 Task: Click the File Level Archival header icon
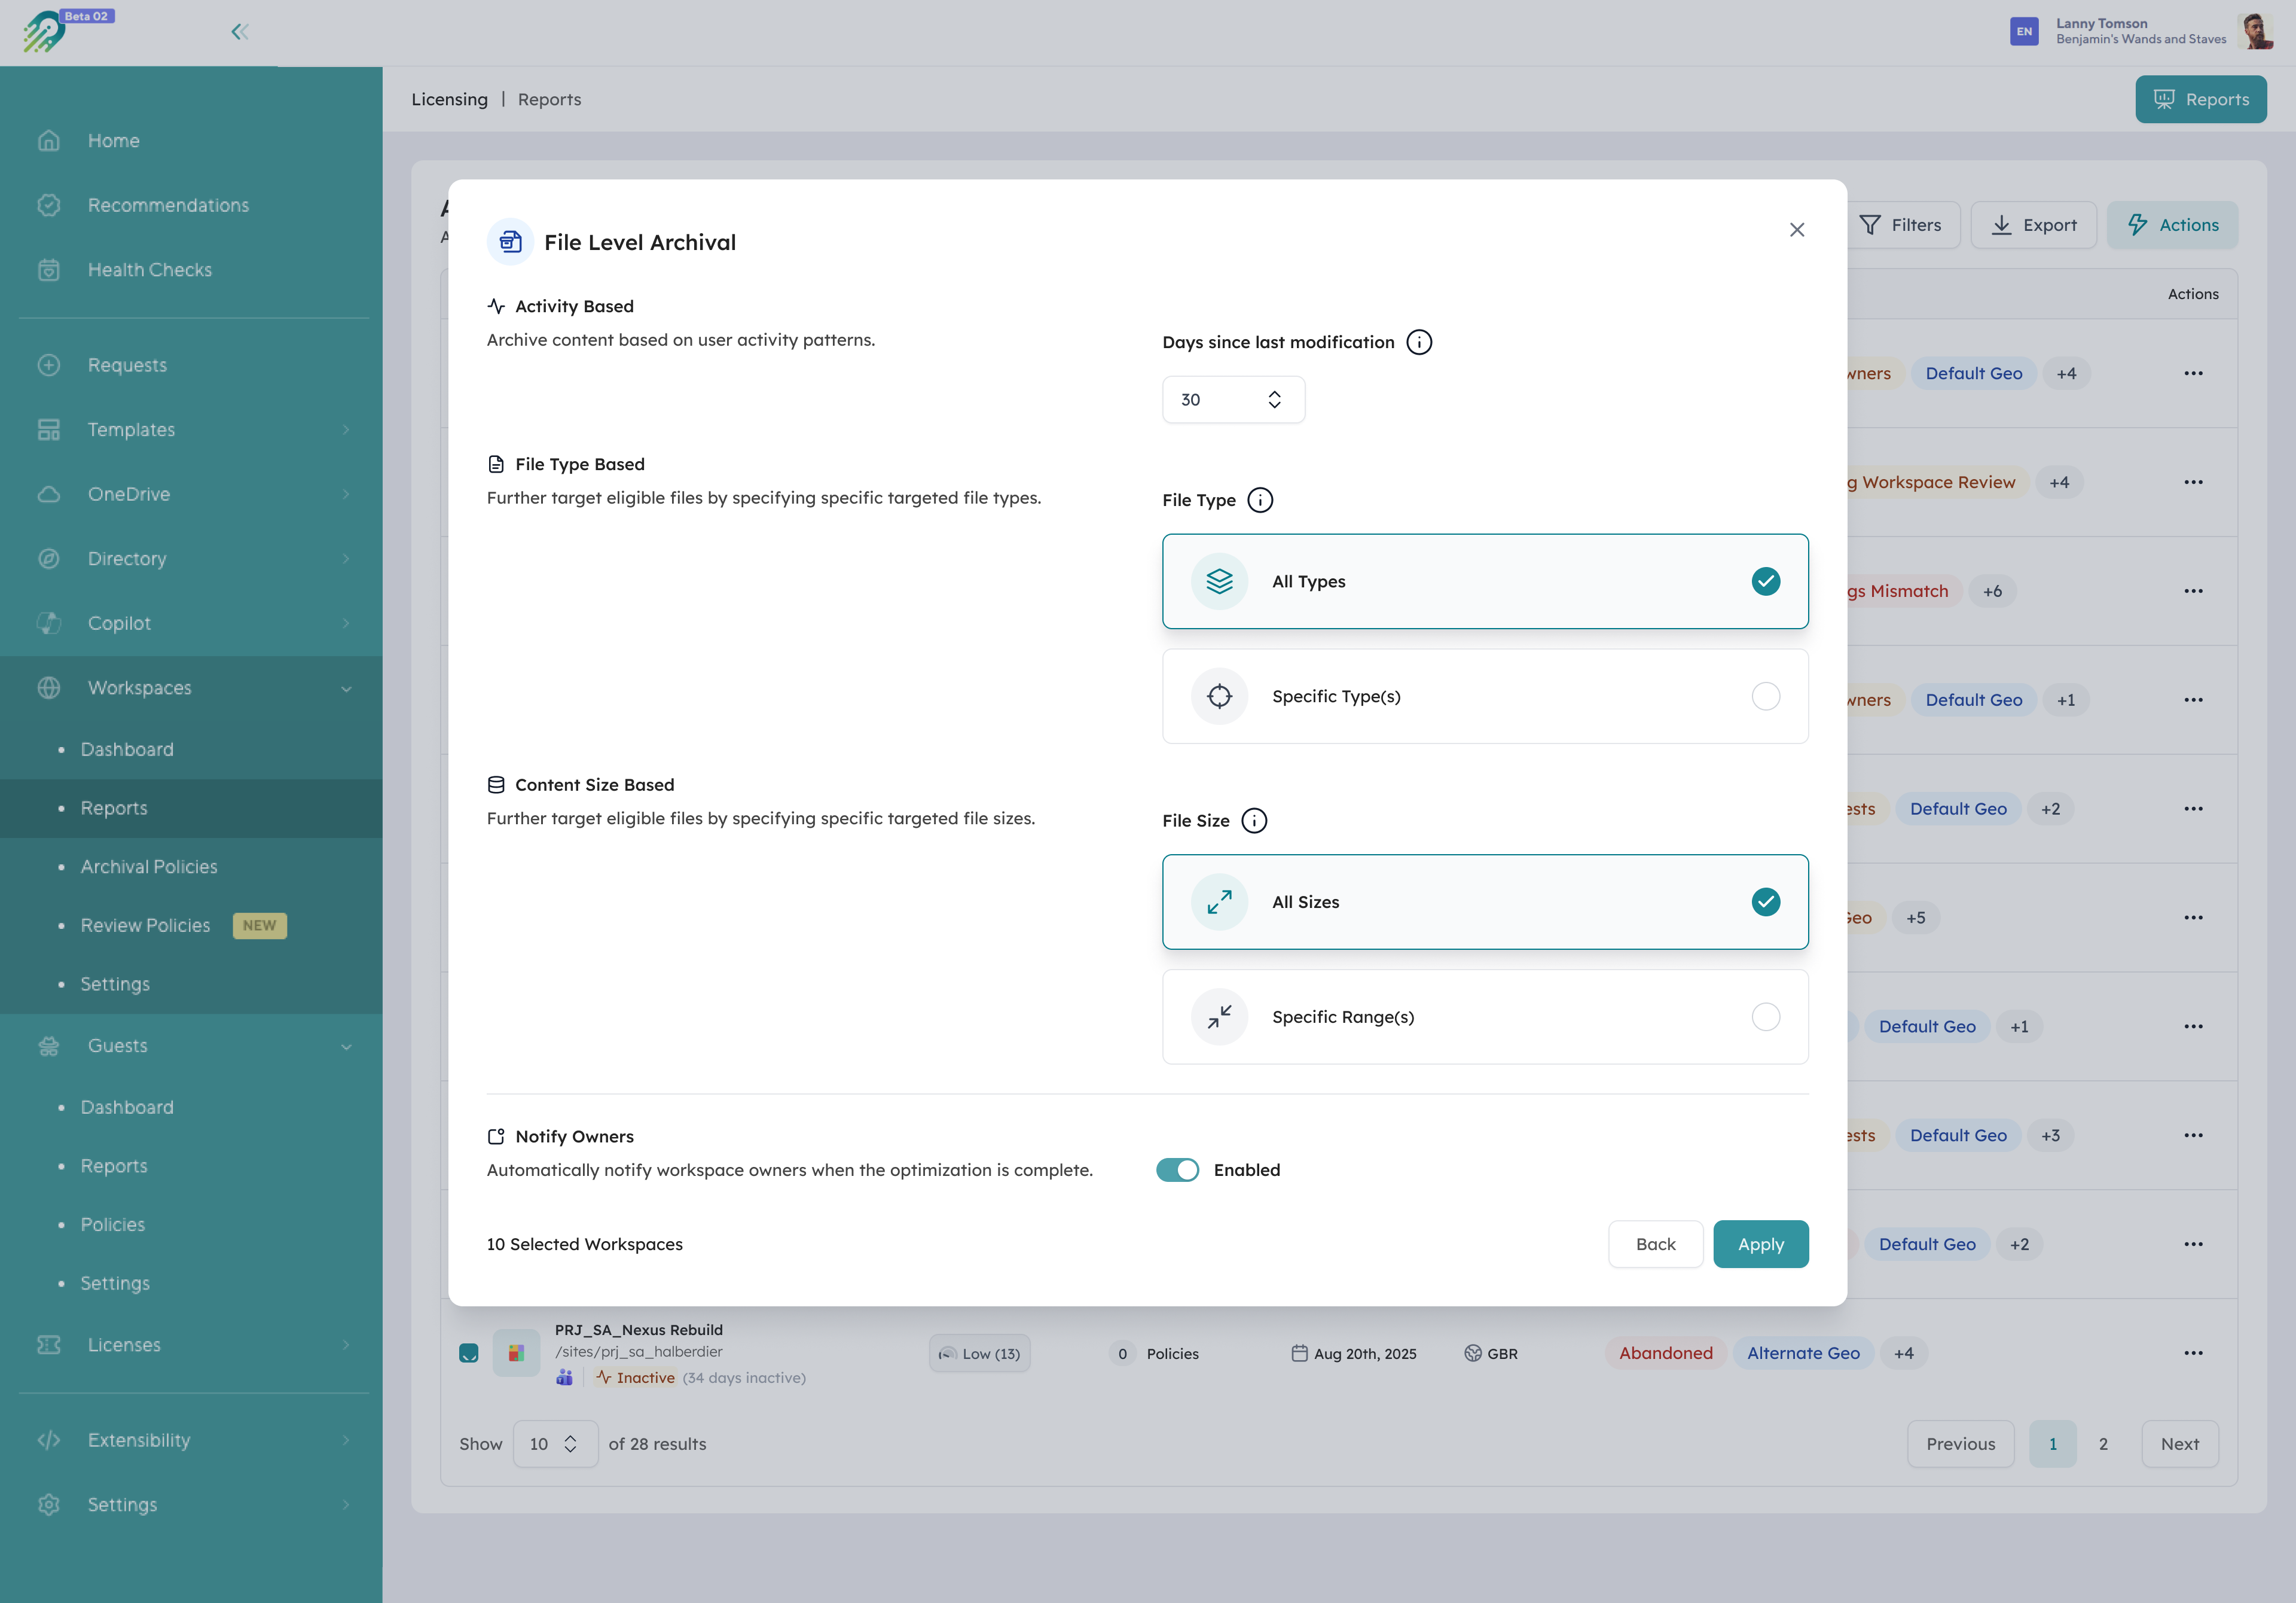coord(510,242)
